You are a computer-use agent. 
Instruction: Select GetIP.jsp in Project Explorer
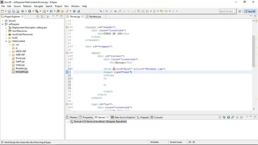20,62
